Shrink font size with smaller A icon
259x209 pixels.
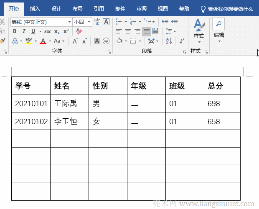click(84, 41)
